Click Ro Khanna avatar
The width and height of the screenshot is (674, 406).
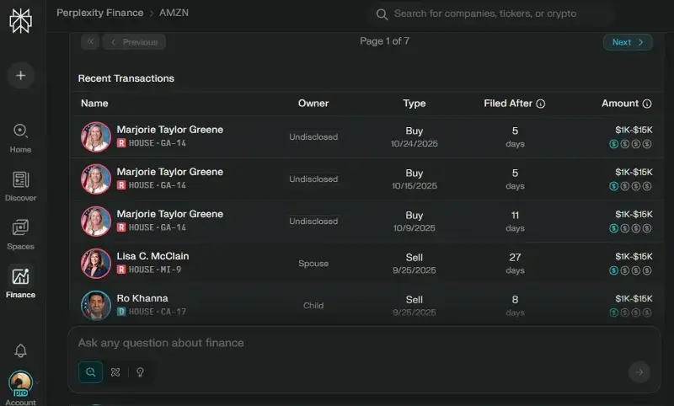tap(96, 306)
